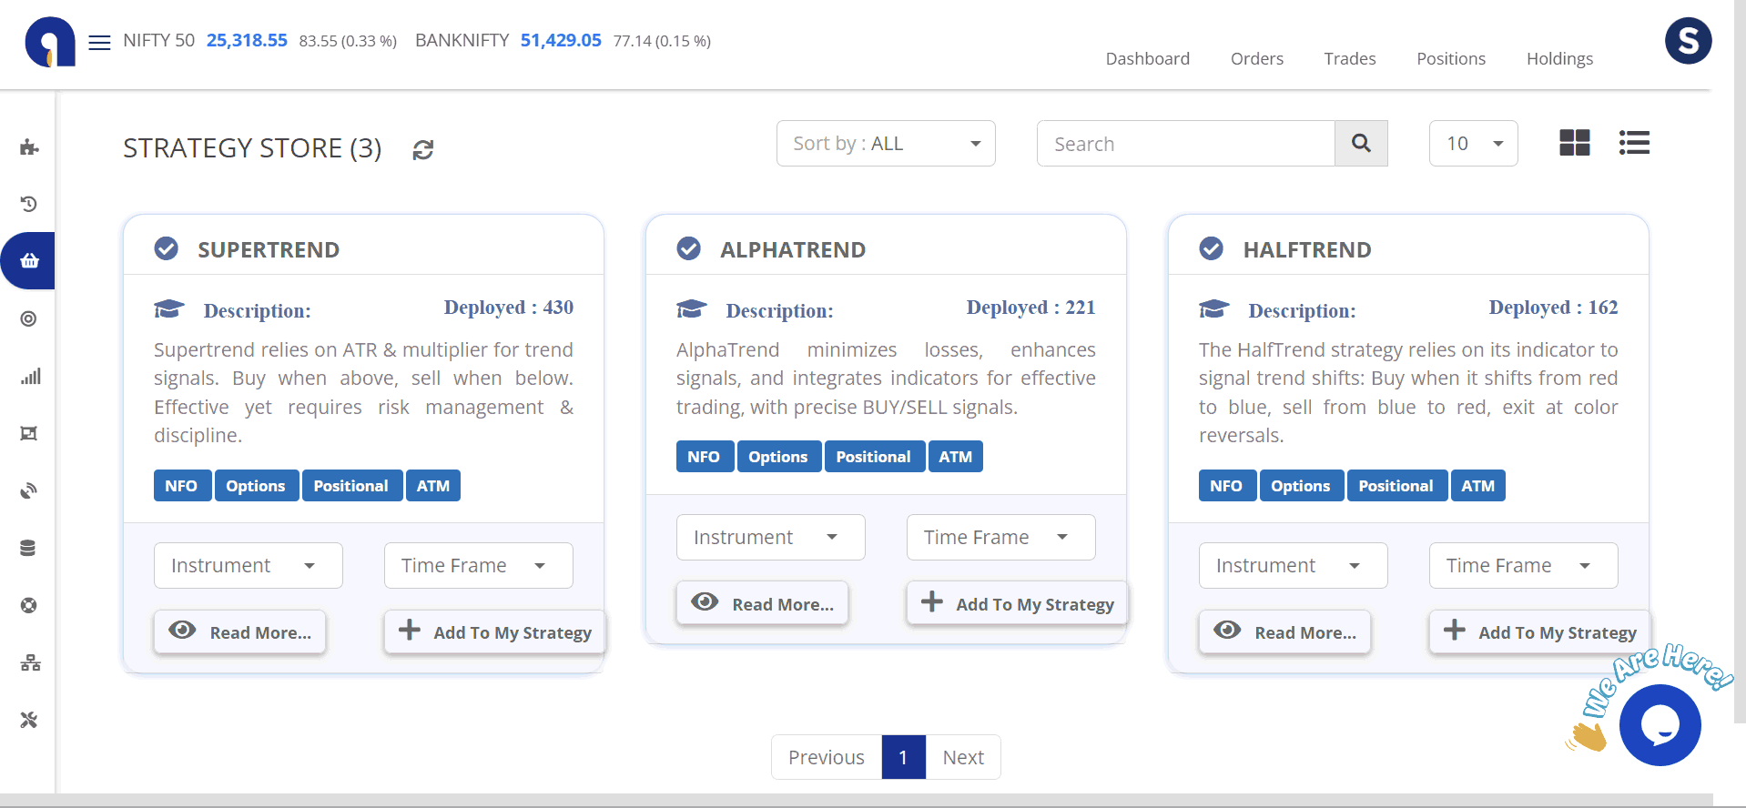This screenshot has width=1746, height=808.
Task: Add HALFTREND to My Strategy
Action: click(x=1538, y=632)
